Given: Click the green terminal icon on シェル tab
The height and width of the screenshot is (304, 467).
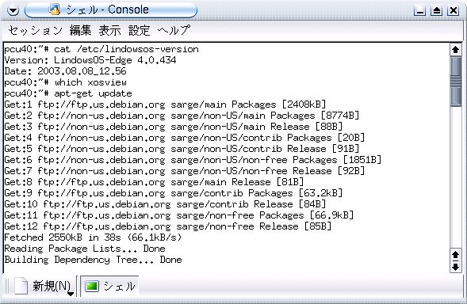Looking at the screenshot, I should (92, 286).
